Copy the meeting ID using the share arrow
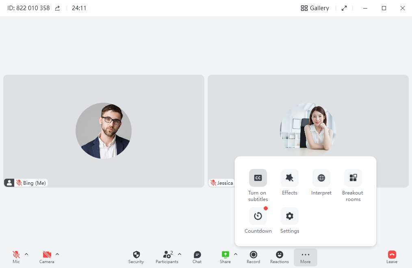Image resolution: width=412 pixels, height=268 pixels. click(x=57, y=8)
